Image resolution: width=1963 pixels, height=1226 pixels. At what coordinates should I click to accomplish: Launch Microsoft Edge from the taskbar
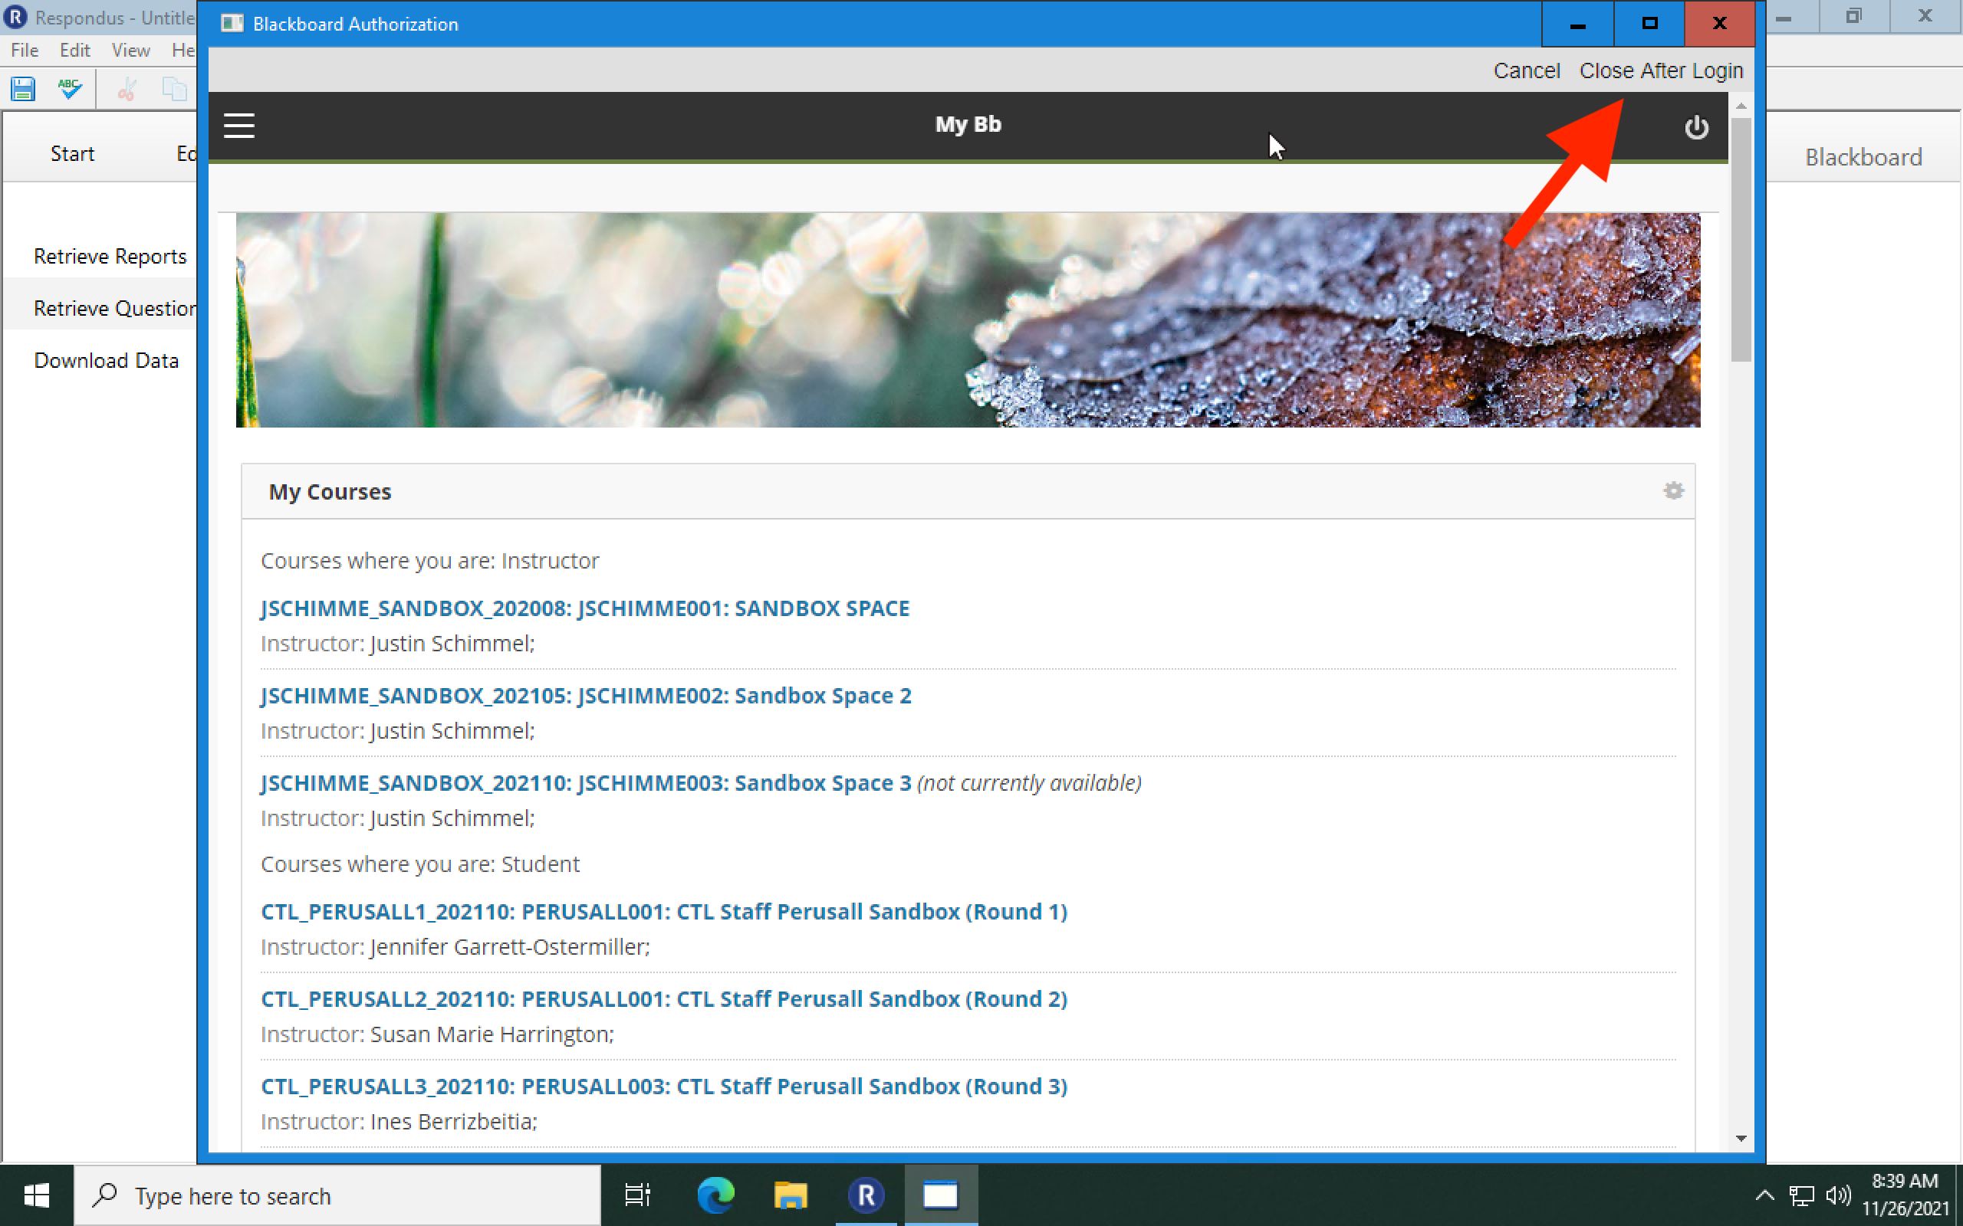tap(715, 1195)
